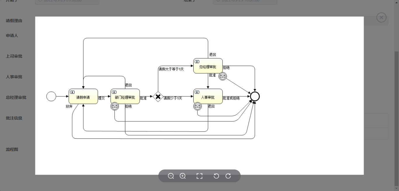Click the task marker icon in 总经理审批

197,62
